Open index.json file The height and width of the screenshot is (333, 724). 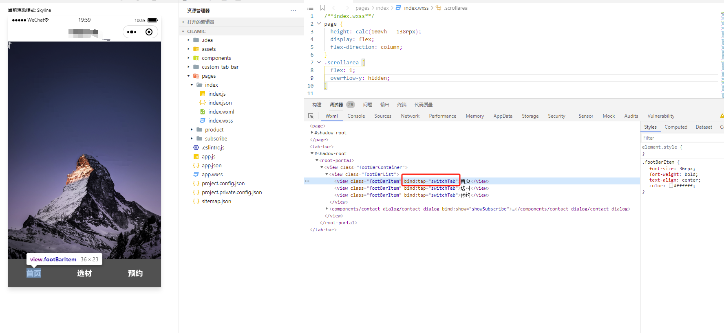[220, 103]
